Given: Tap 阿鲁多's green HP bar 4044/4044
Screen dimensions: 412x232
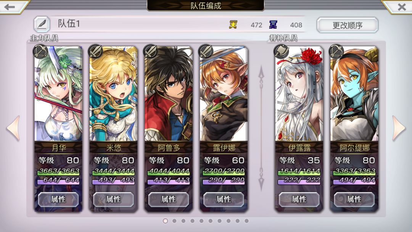Looking at the screenshot, I should (x=169, y=171).
